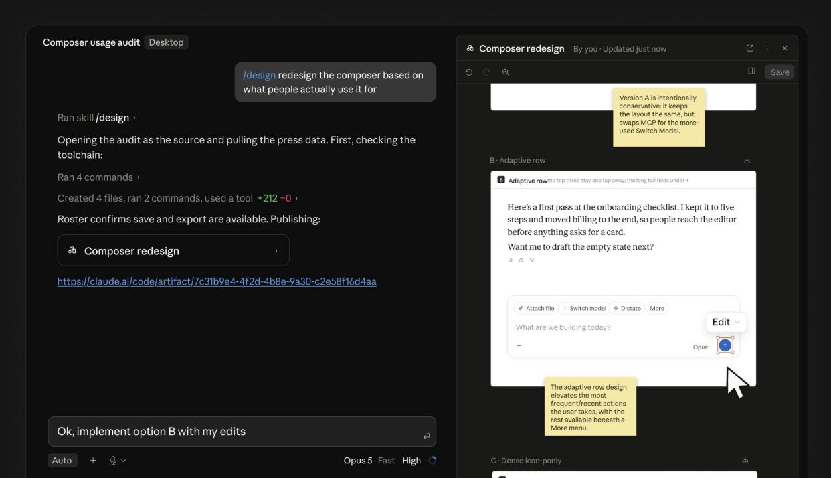The height and width of the screenshot is (478, 831).
Task: Undo last change in artifact toolbar
Action: [469, 72]
